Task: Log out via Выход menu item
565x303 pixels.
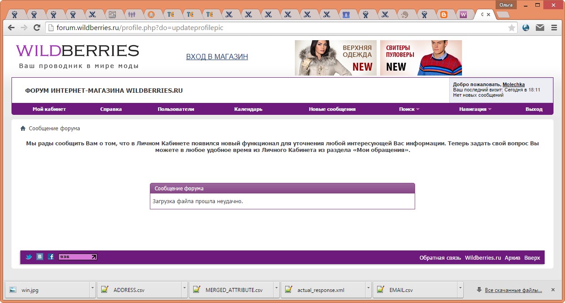Action: click(534, 109)
